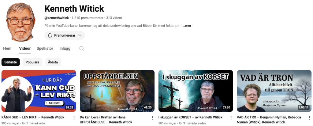This screenshot has width=313, height=126.
Task: Search the channel with magnifier icon
Action: [81, 49]
